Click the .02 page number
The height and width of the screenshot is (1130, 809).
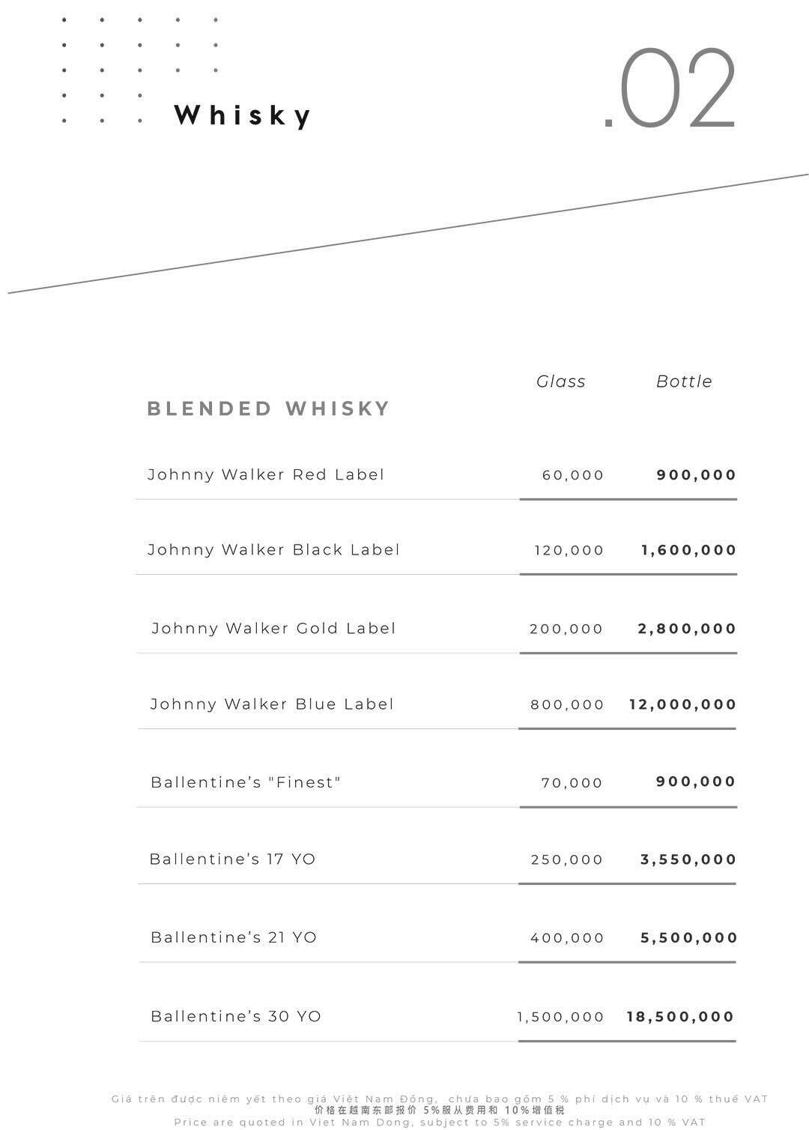pyautogui.click(x=670, y=91)
